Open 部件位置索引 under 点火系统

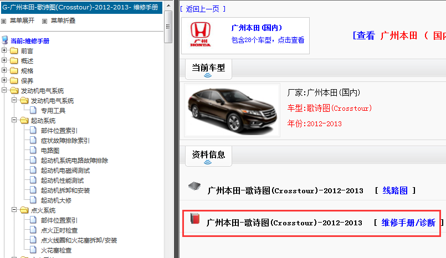59,220
